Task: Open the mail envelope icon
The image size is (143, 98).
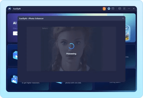Action: pos(113,9)
